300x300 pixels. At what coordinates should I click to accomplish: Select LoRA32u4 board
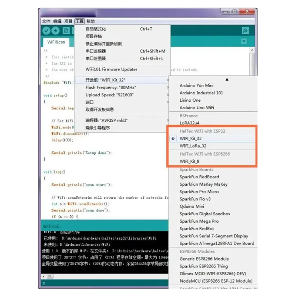coord(213,123)
